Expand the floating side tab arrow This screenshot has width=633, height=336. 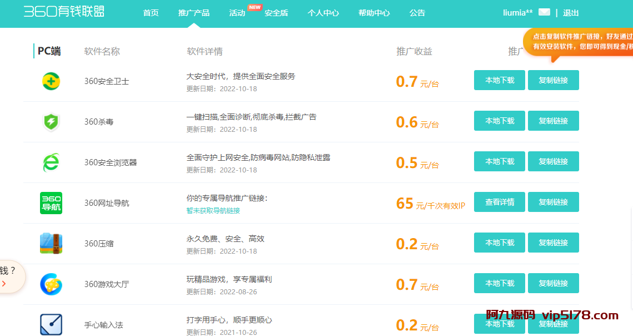[x=4, y=284]
